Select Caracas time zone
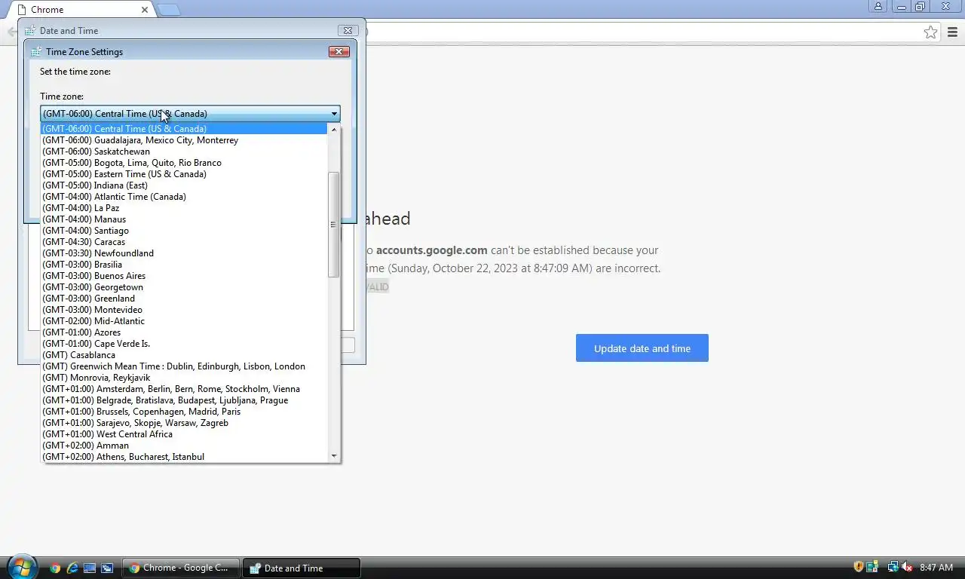Viewport: 965px width, 579px height. 184,242
